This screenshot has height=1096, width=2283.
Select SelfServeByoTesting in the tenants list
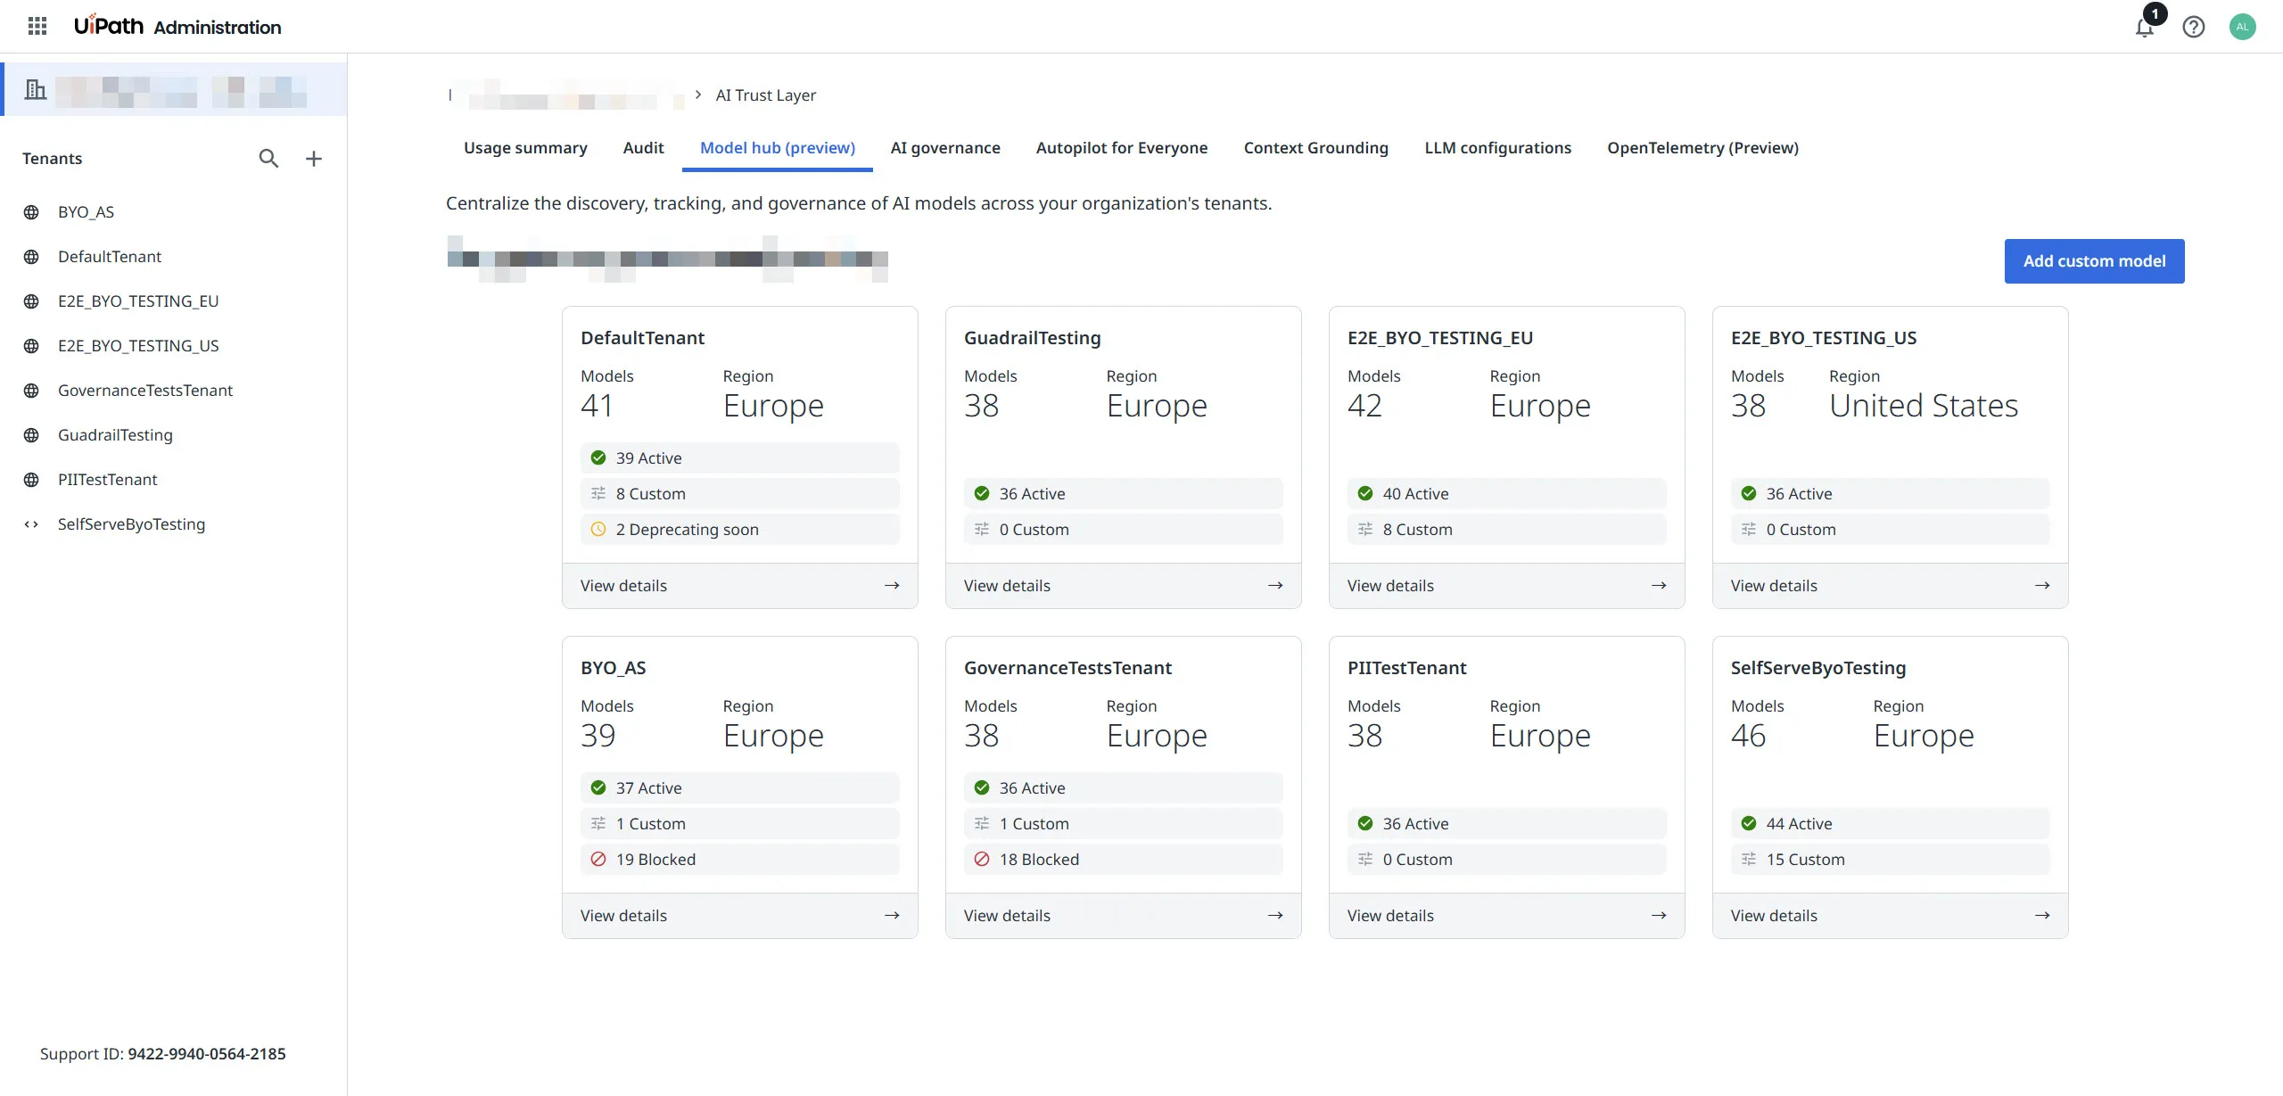pos(174,524)
